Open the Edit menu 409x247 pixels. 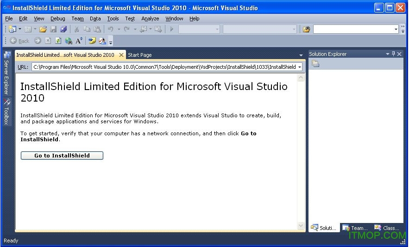click(23, 18)
